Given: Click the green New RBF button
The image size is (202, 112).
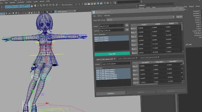Looking at the screenshot, I should point(112,53).
